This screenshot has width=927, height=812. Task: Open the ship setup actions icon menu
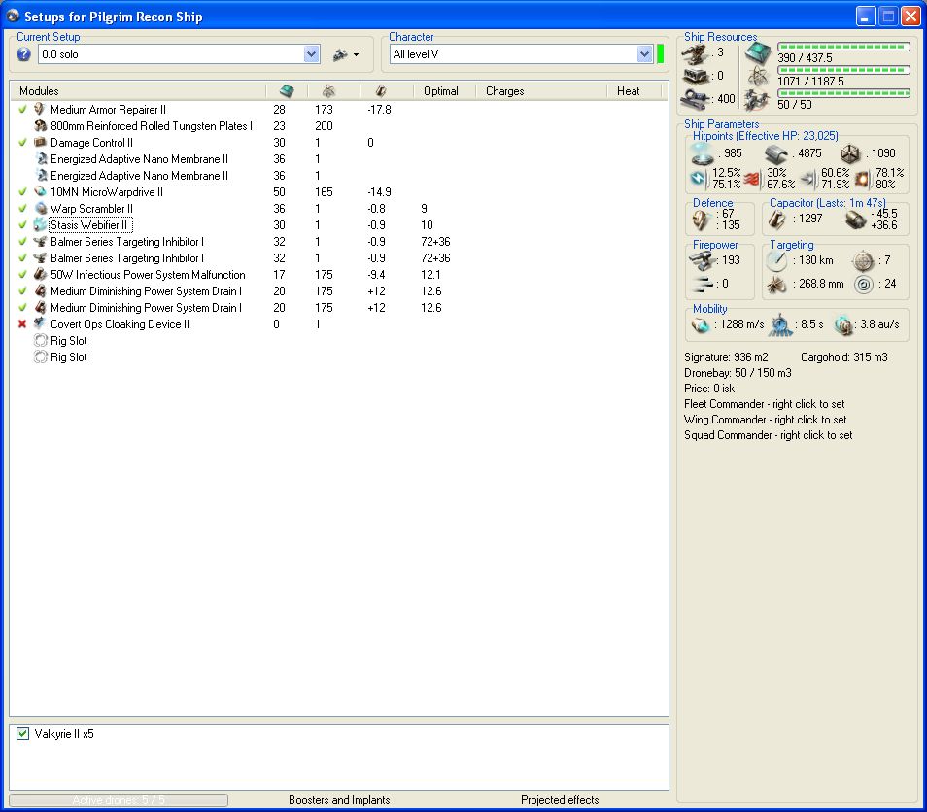346,54
